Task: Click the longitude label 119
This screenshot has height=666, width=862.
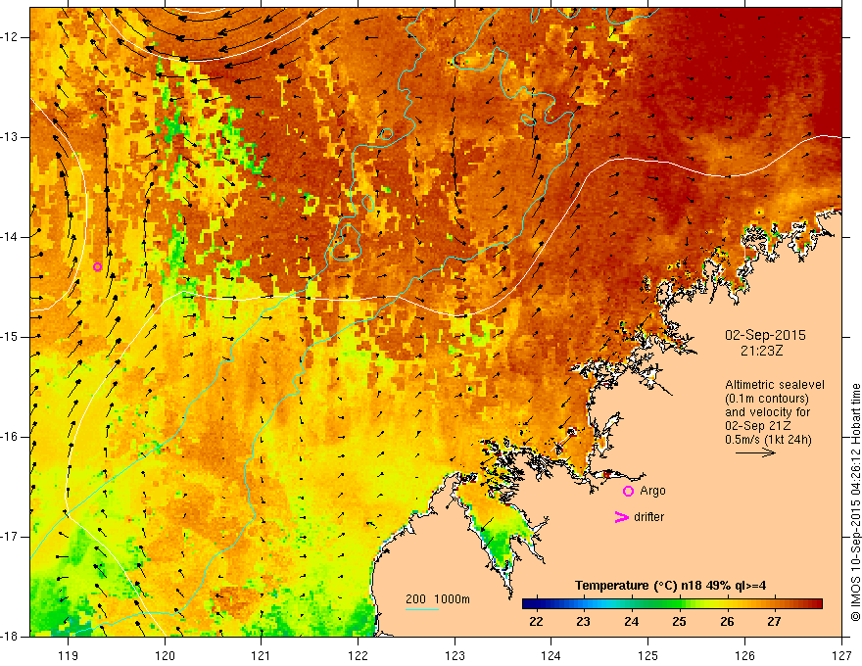Action: click(69, 655)
